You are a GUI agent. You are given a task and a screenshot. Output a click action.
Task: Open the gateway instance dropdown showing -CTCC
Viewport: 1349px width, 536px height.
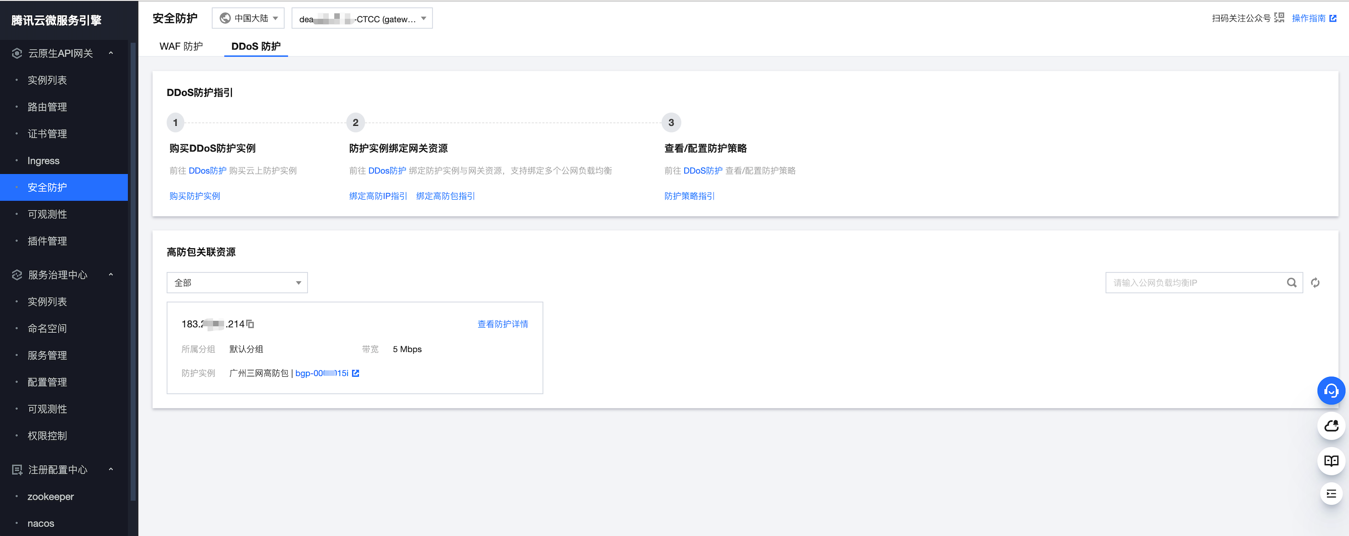coord(362,18)
